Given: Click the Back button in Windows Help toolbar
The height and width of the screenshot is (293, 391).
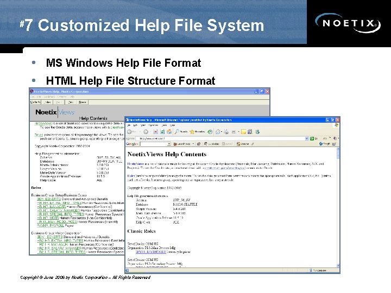Looking at the screenshot, I should point(59,102).
